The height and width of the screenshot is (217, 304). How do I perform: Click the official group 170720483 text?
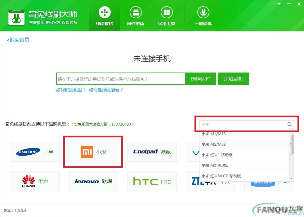coord(103,124)
